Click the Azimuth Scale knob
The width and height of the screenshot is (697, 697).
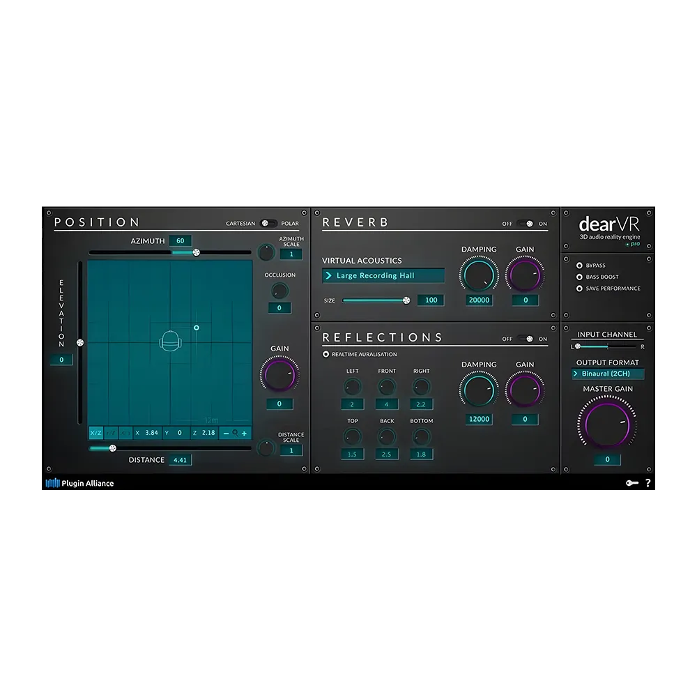click(x=266, y=252)
